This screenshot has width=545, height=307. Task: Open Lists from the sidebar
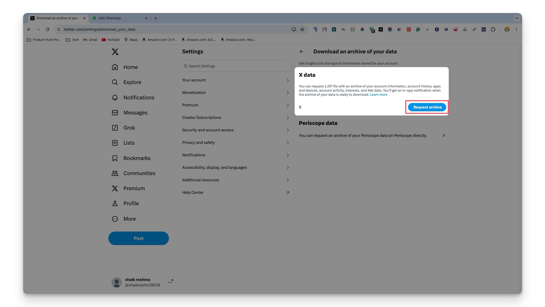tap(123, 143)
